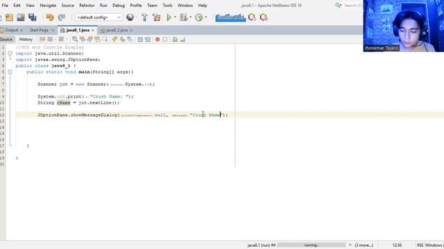Collapse the import block fold on line 2

(10, 53)
